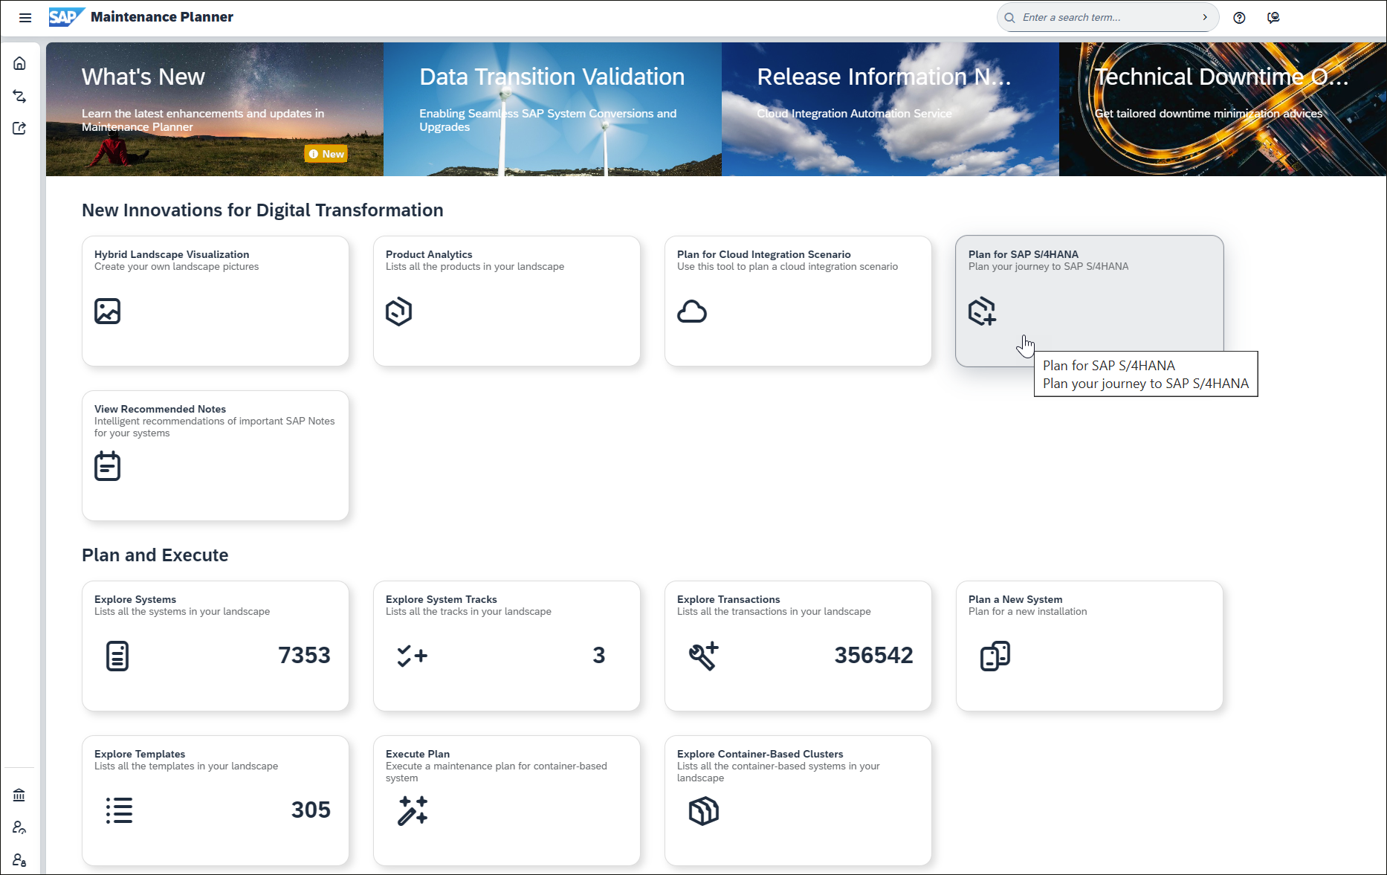Click the Container-Based Clusters box icon
The height and width of the screenshot is (875, 1387).
pyautogui.click(x=704, y=810)
